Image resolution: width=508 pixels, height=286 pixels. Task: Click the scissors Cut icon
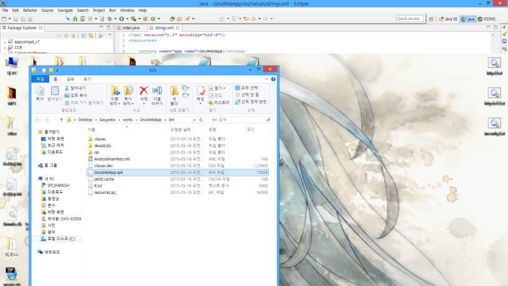click(66, 88)
